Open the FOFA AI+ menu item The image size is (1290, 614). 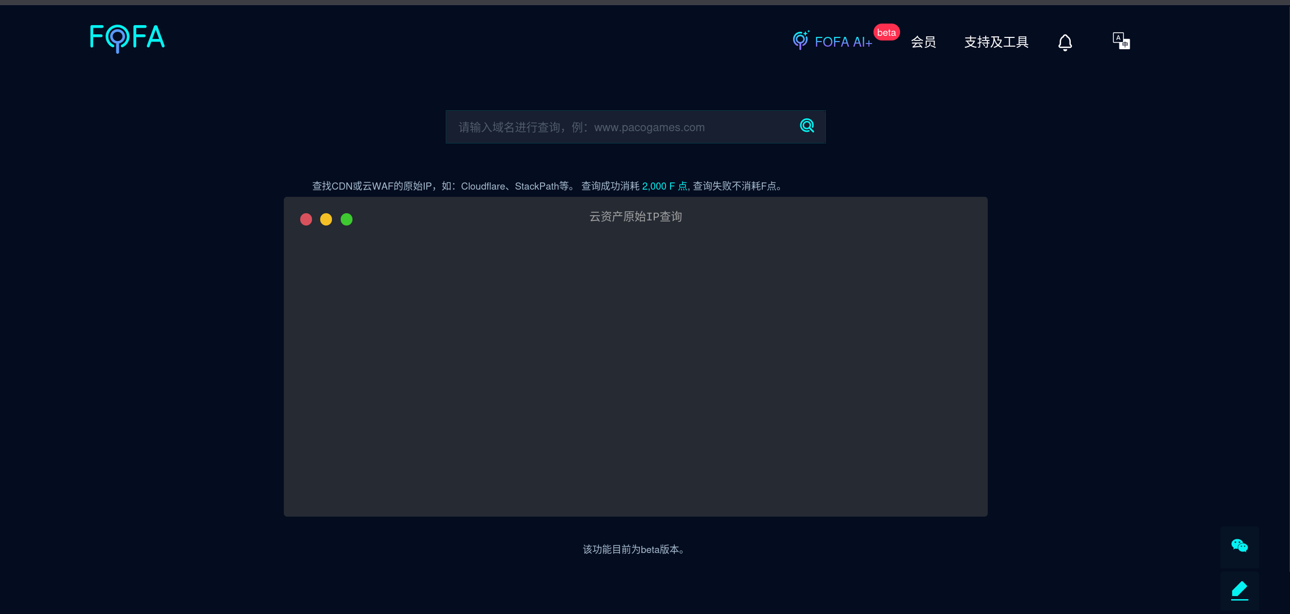843,42
